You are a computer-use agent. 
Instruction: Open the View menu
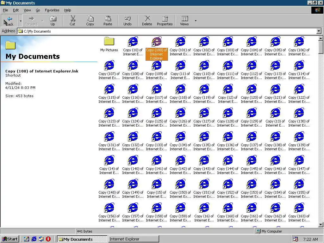pyautogui.click(x=27, y=10)
